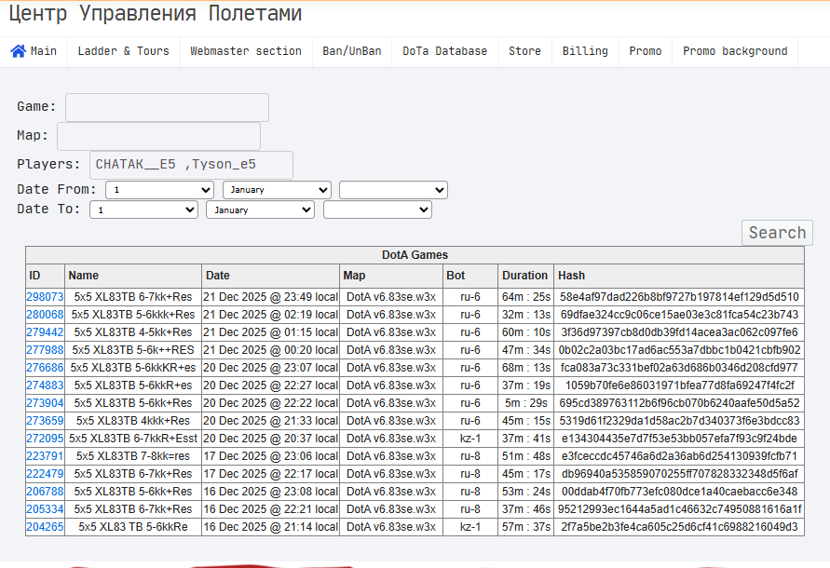830x568 pixels.
Task: Click the DotA Games table title
Action: coord(415,255)
